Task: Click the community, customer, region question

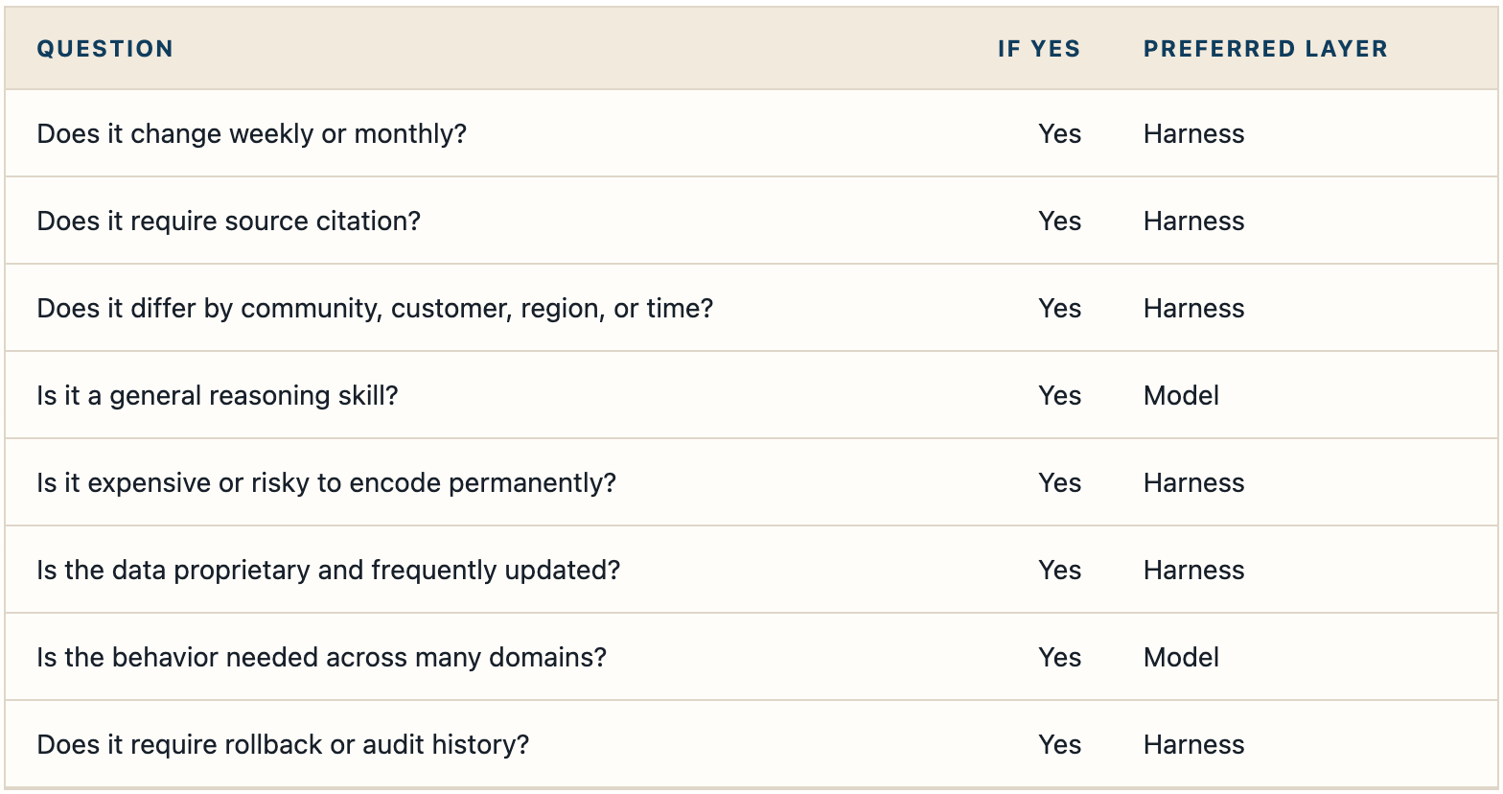Action: [x=375, y=308]
